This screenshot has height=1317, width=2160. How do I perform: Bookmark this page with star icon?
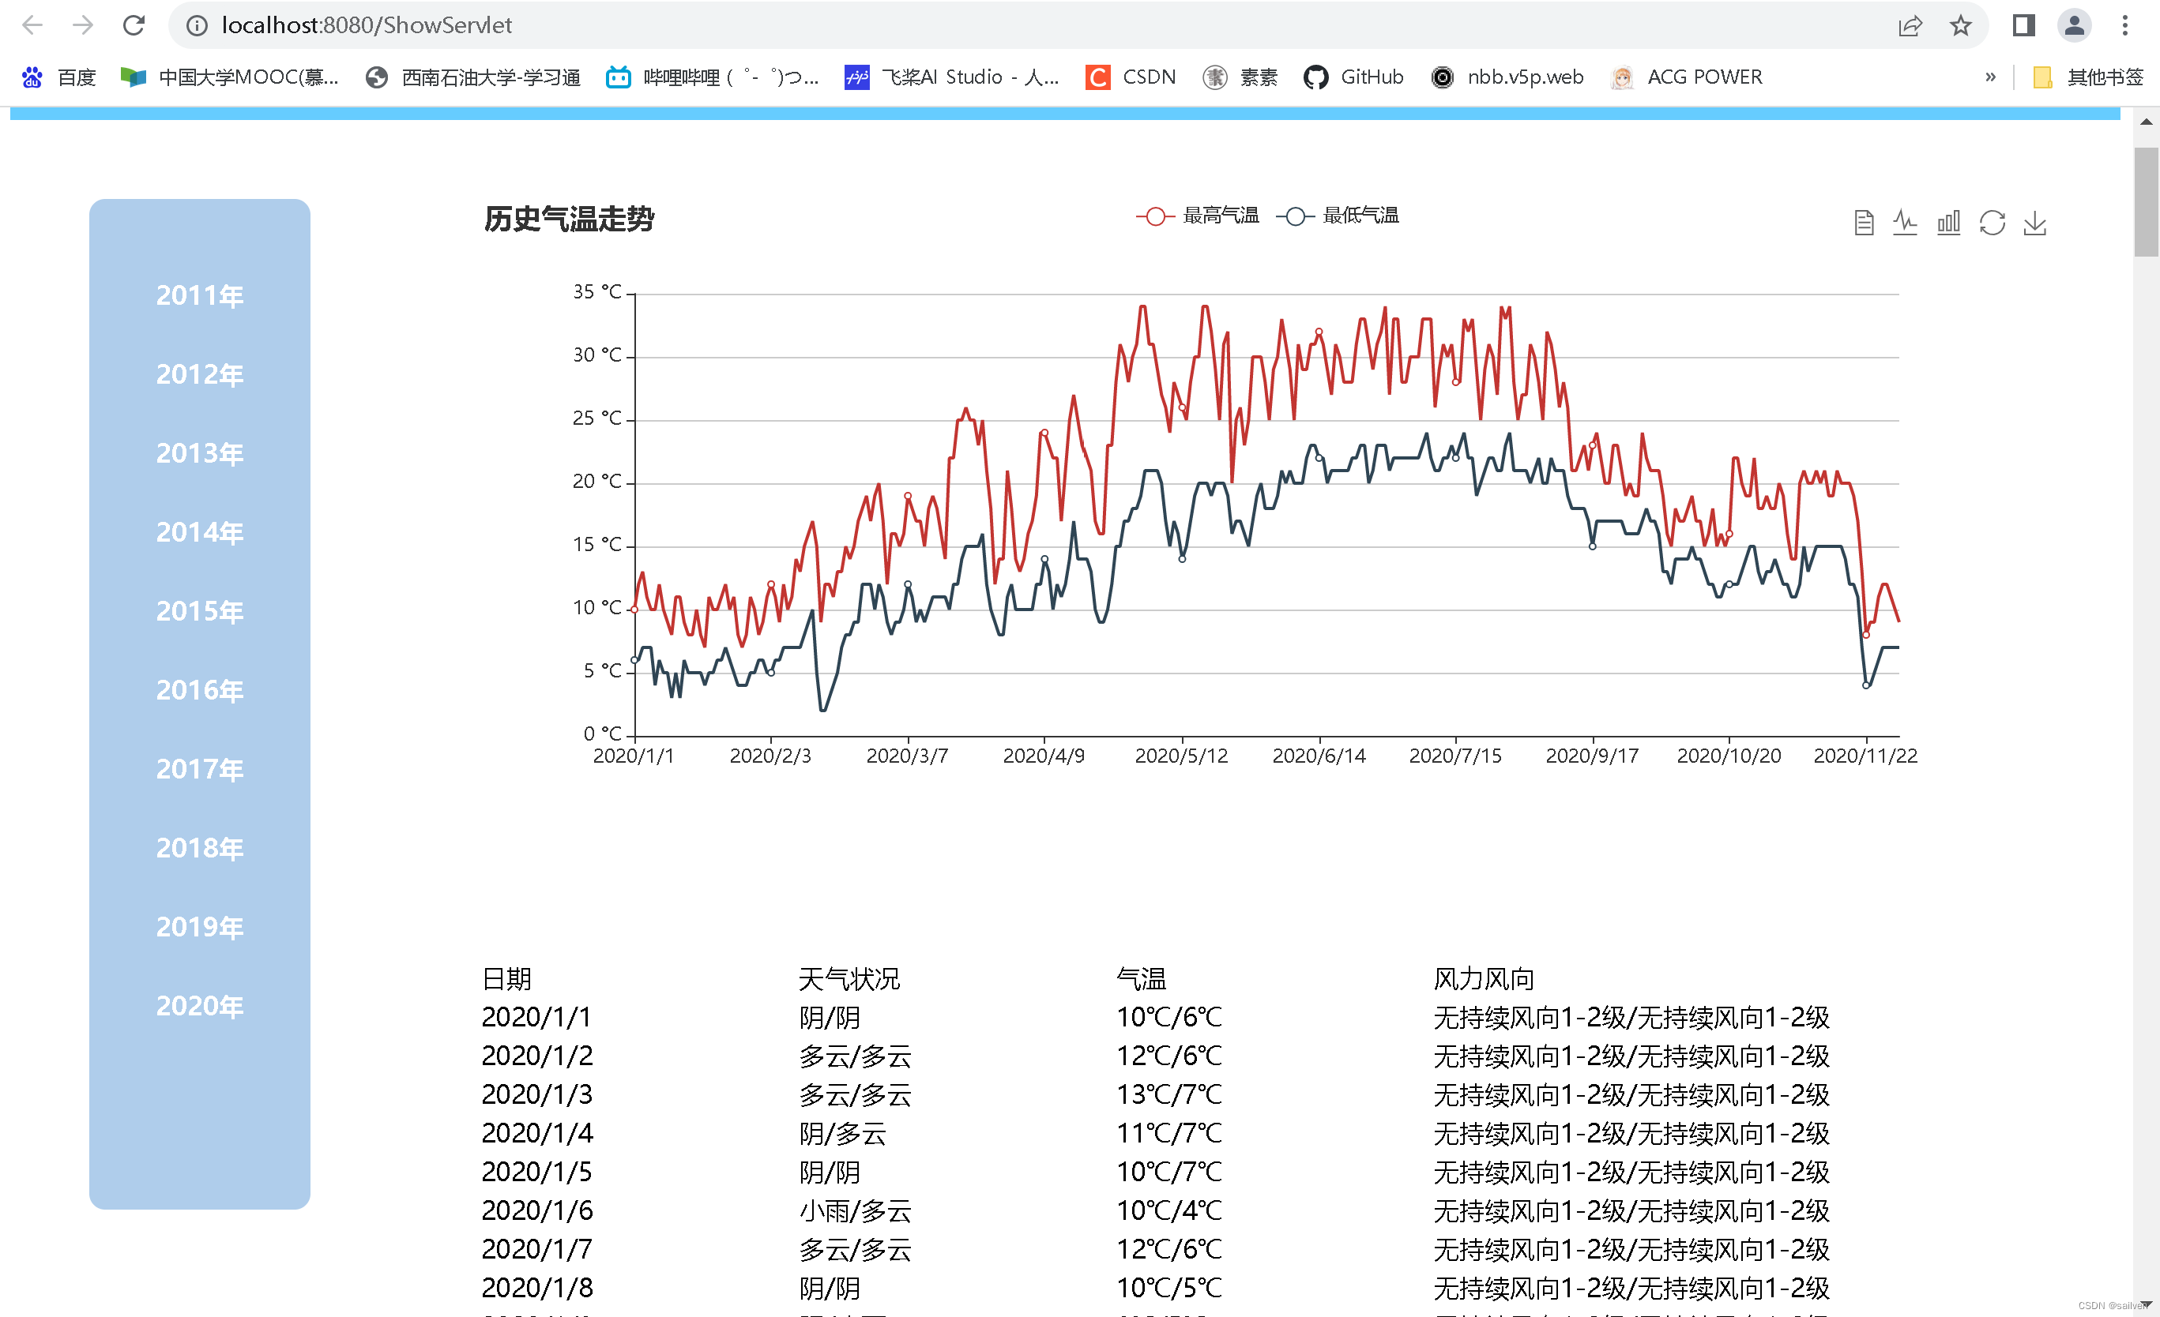click(x=1960, y=25)
